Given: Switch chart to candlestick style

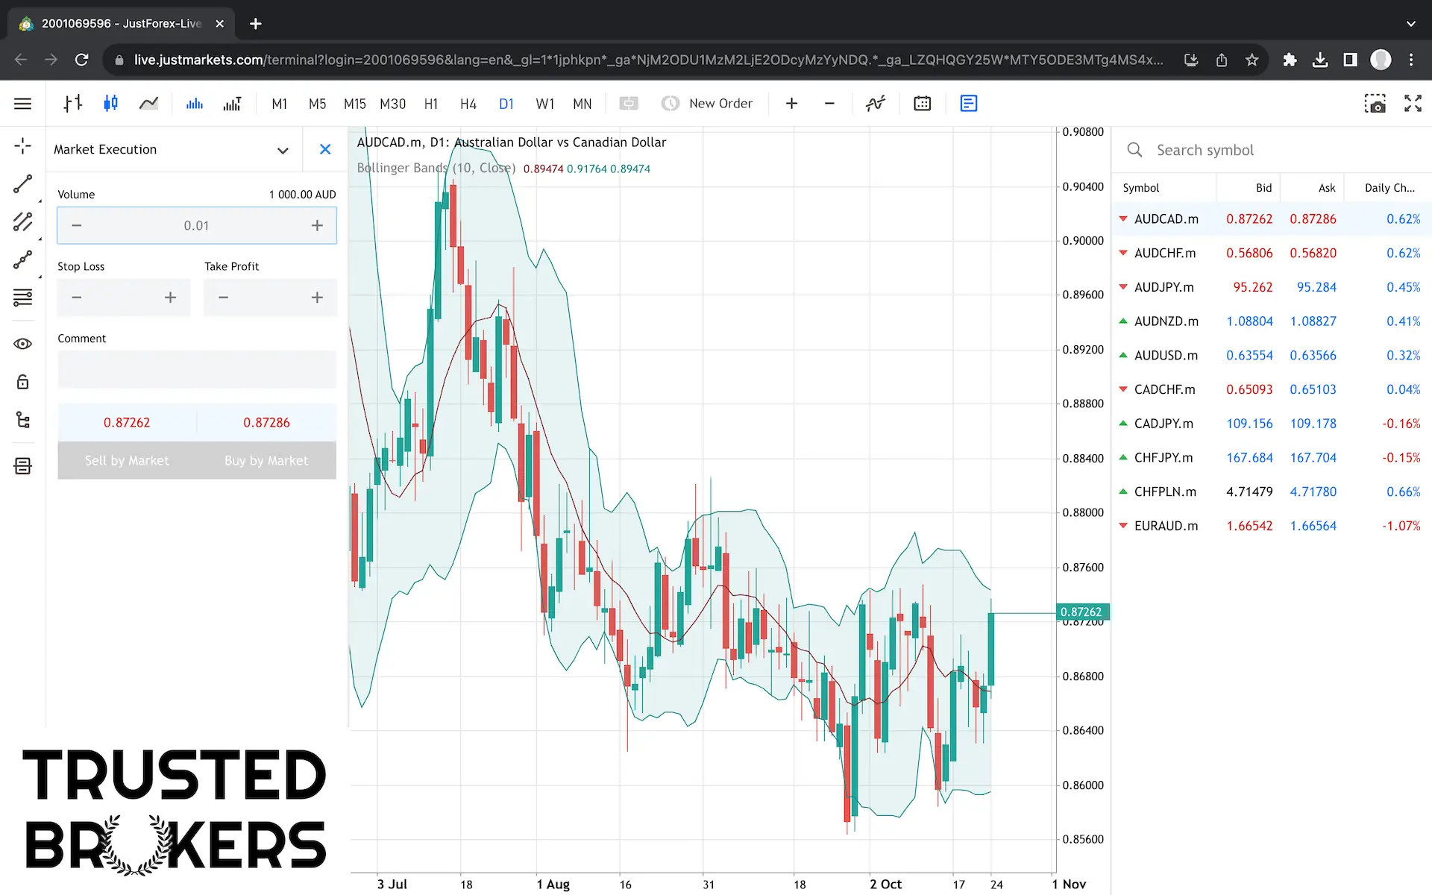Looking at the screenshot, I should (110, 103).
